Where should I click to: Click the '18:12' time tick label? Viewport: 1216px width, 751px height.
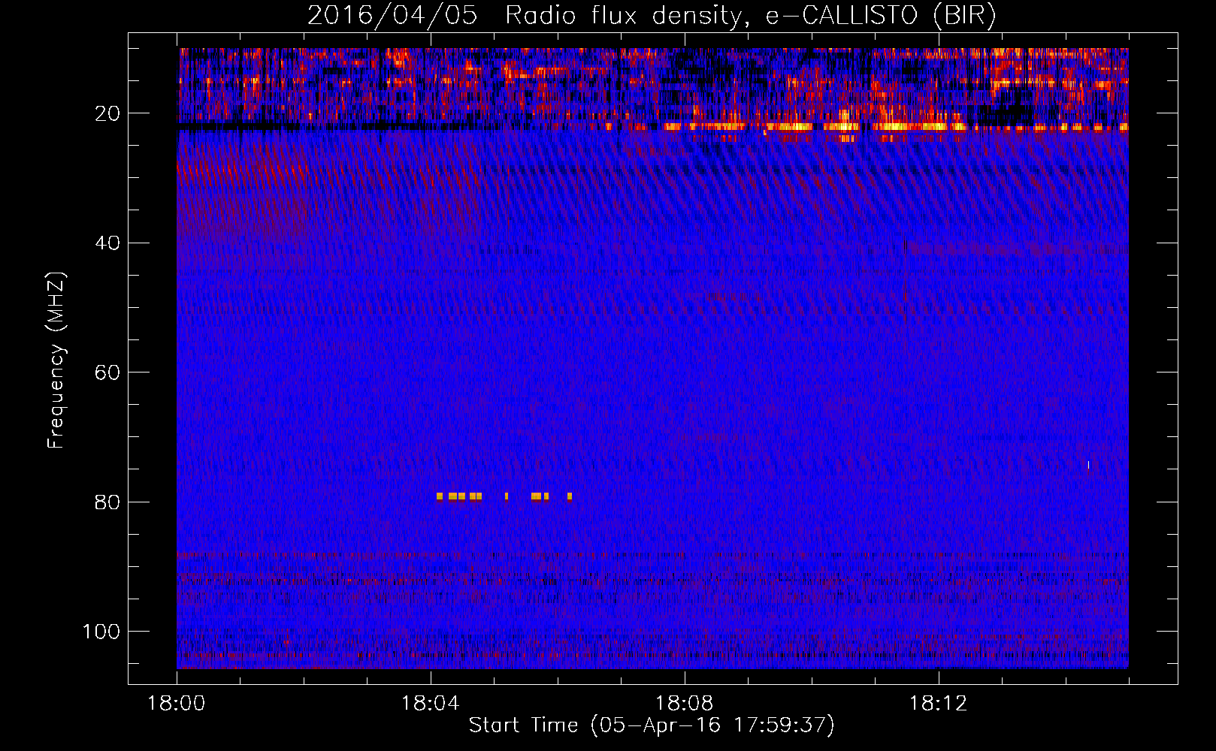[938, 704]
